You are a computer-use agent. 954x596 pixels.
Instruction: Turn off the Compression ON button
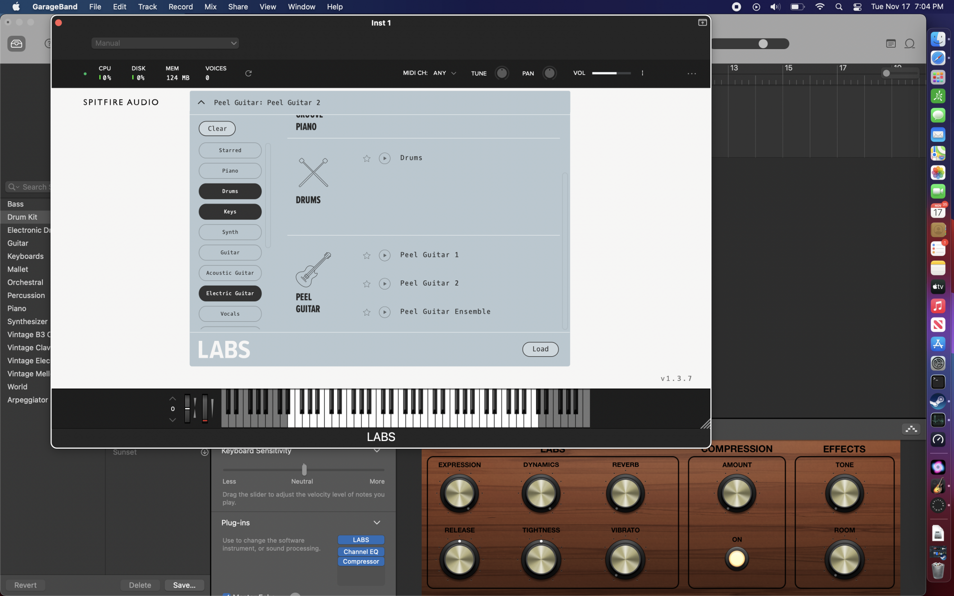pyautogui.click(x=736, y=558)
